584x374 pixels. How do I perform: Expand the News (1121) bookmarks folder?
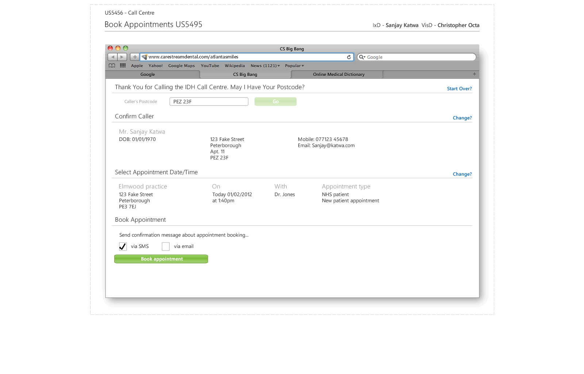click(x=265, y=66)
